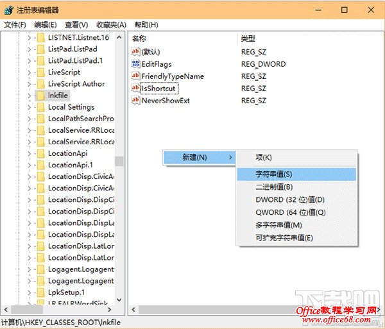Select 可扩充字符串值(E) entry
The image size is (385, 329).
[x=296, y=238]
